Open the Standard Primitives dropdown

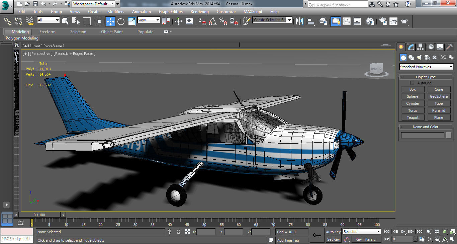pos(426,67)
